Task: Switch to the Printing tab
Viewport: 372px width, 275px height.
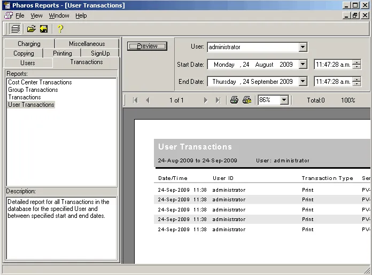Action: [x=62, y=53]
